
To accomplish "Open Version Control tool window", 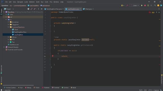I will coord(10,88).
